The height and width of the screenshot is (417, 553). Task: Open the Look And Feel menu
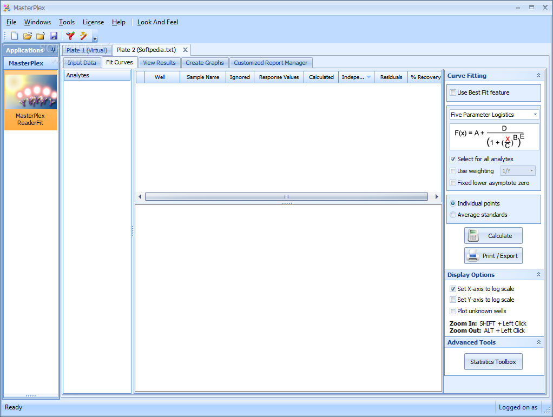coord(157,22)
